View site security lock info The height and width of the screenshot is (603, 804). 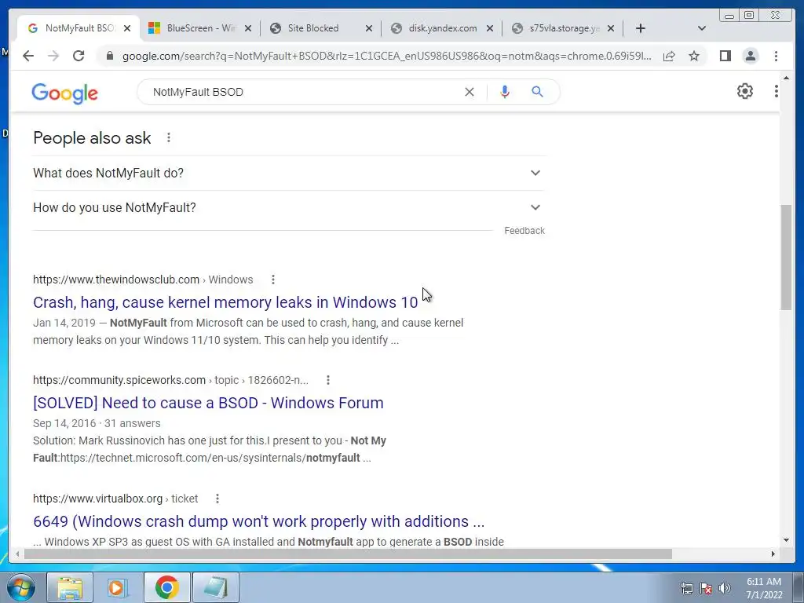[x=109, y=56]
